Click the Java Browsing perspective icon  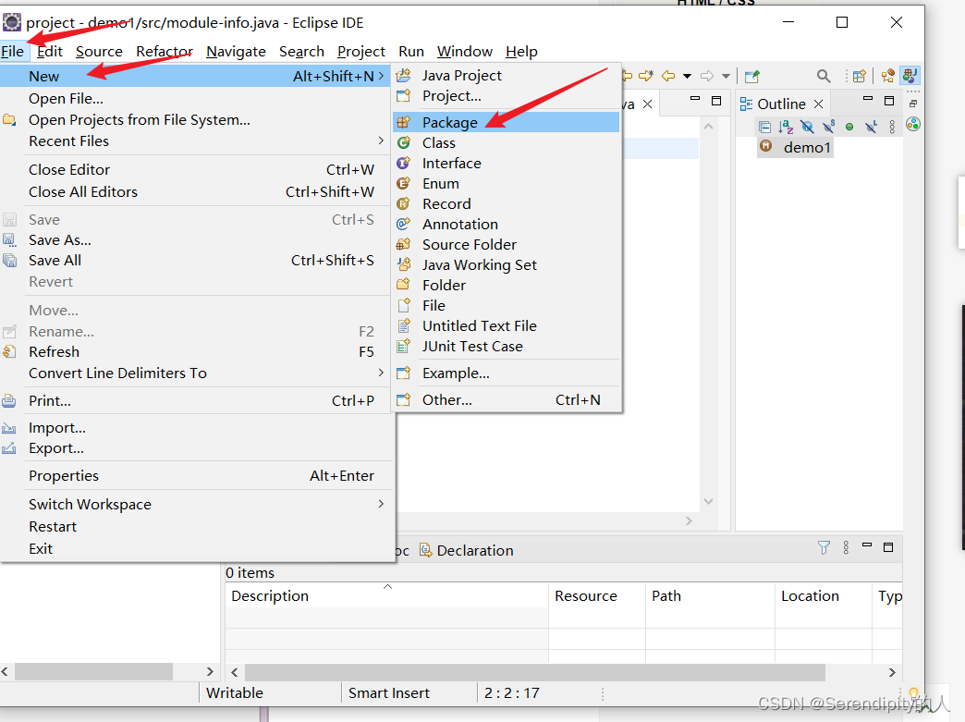[887, 77]
